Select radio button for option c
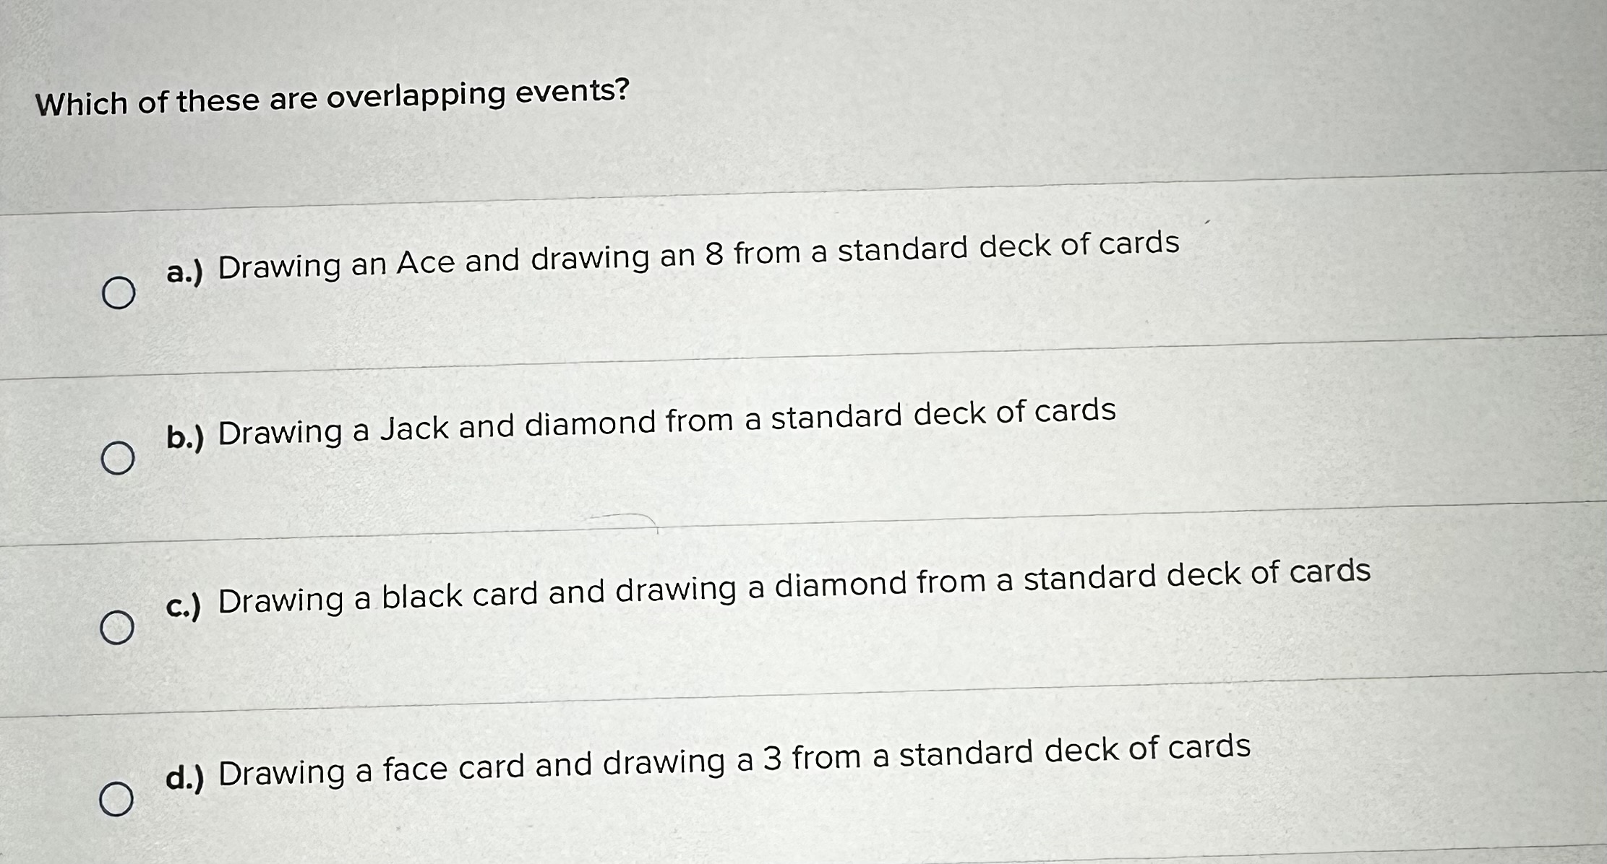 (119, 628)
